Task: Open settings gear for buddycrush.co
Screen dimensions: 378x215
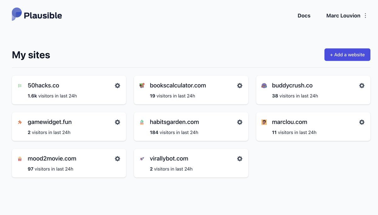Action: point(362,86)
